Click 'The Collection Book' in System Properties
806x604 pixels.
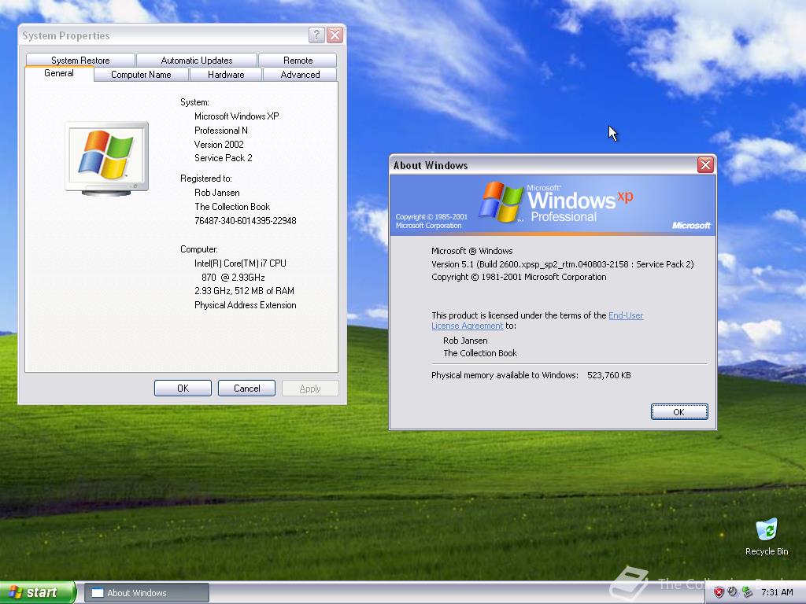pyautogui.click(x=232, y=207)
